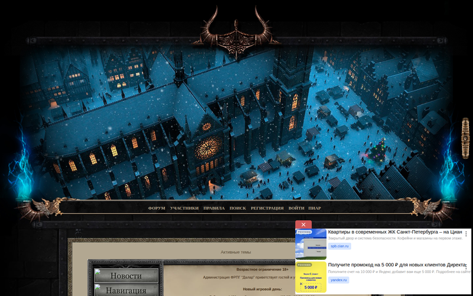
Task: Click the Активные темы link
Action: coord(235,252)
